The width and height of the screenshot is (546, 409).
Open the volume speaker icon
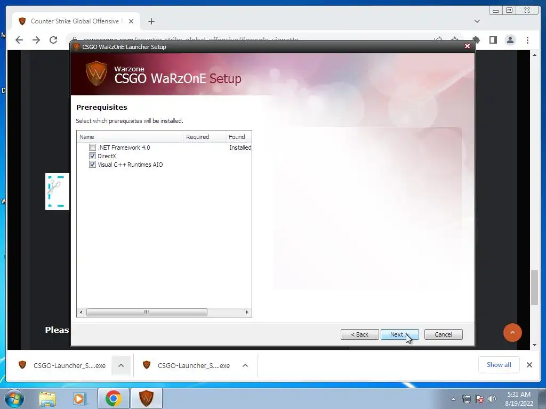pyautogui.click(x=492, y=399)
